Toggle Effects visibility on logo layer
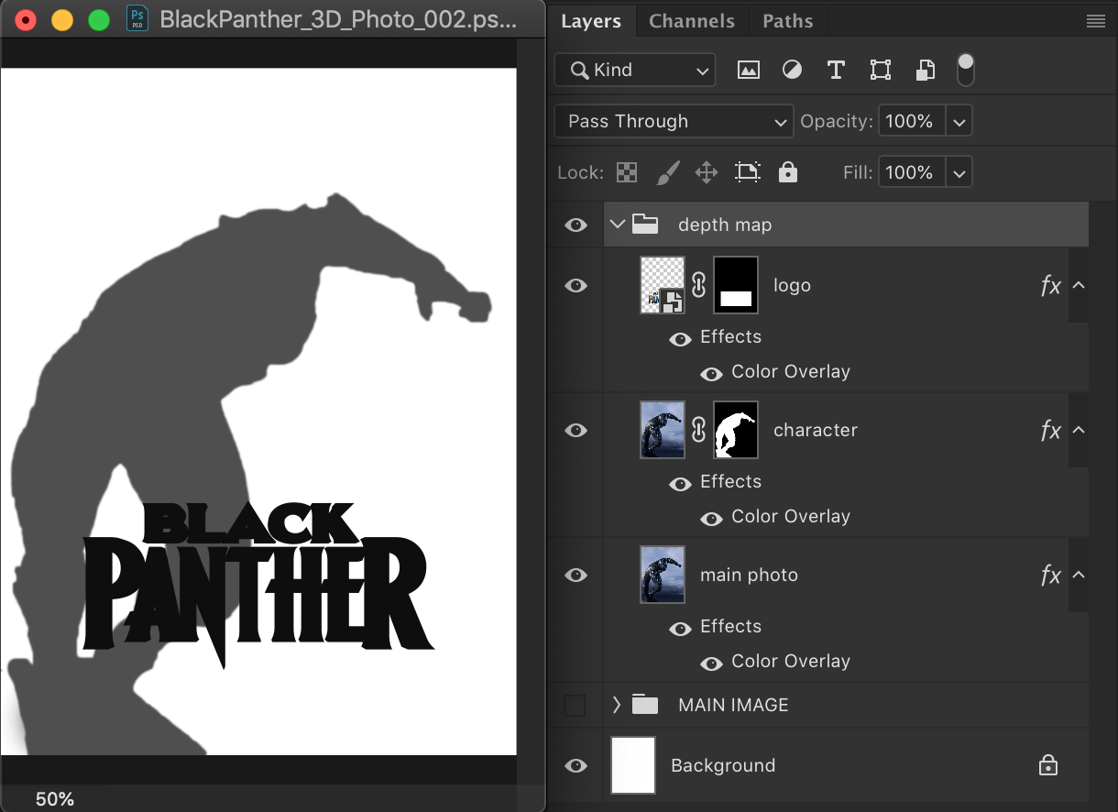 tap(680, 339)
